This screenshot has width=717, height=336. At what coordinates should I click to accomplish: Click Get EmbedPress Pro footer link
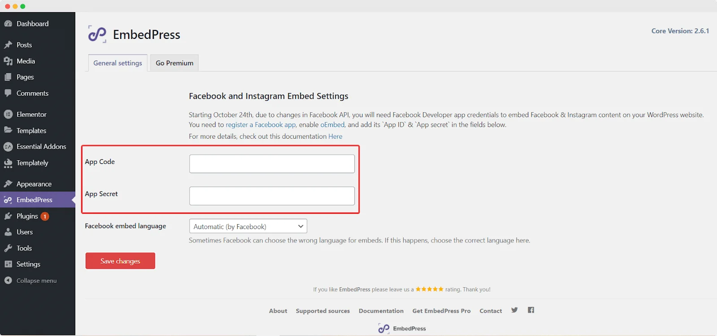pyautogui.click(x=441, y=311)
